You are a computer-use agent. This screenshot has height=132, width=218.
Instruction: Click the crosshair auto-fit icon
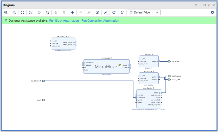tap(39, 12)
